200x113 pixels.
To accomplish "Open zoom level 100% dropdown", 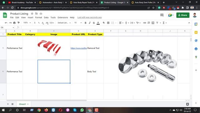I will [27, 23].
